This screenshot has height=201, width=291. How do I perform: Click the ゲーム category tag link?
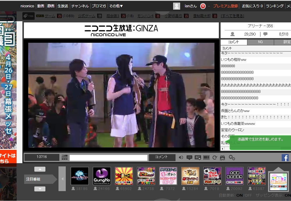(50, 16)
